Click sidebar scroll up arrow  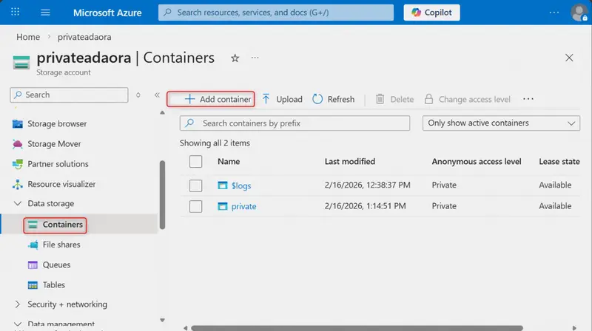coord(162,113)
